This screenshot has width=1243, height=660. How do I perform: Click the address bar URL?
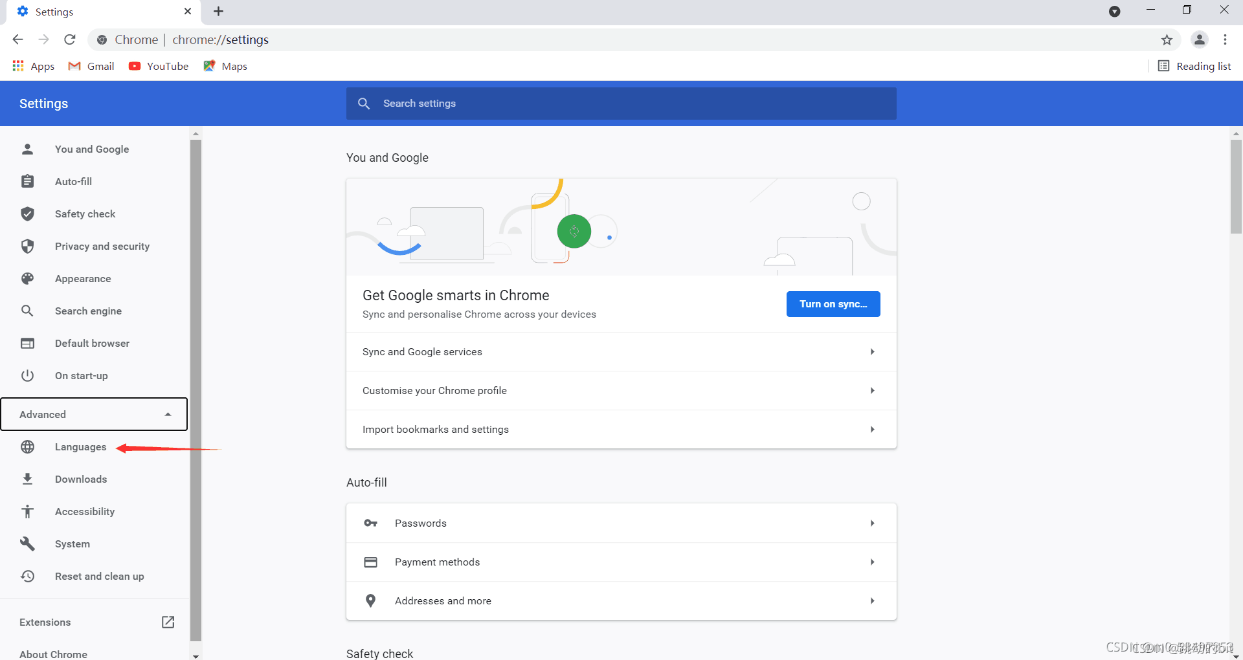[220, 39]
